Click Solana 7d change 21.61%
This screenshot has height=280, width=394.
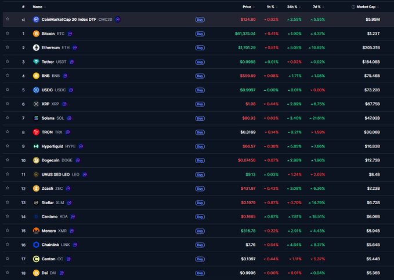pos(317,118)
